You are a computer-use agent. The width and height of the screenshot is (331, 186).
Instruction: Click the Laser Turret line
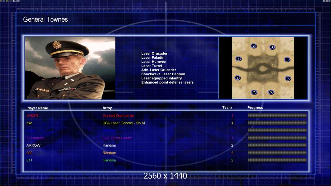152,66
